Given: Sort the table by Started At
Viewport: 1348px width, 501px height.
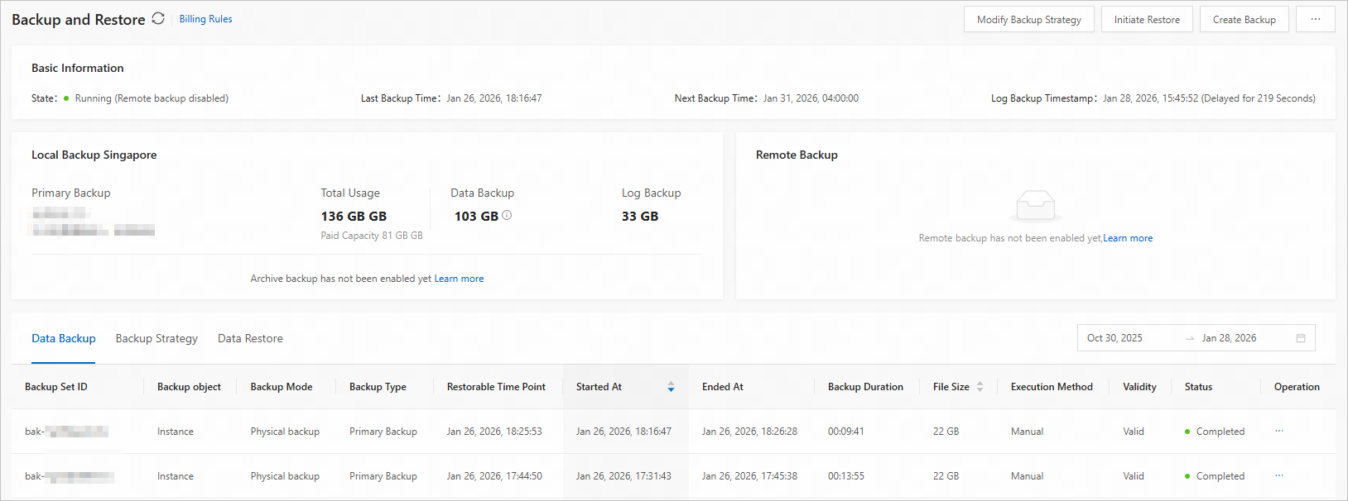Looking at the screenshot, I should 671,387.
